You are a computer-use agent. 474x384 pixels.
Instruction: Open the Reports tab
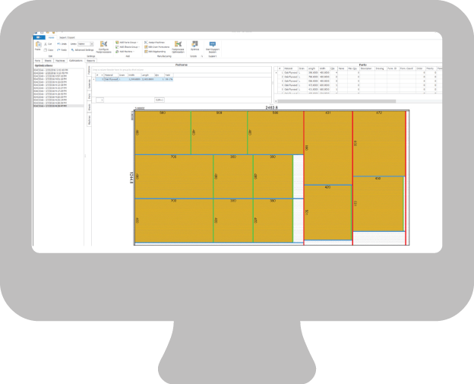91,59
